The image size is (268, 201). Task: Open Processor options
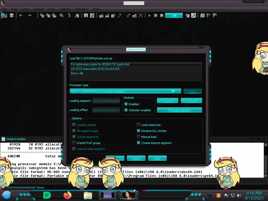[x=180, y=110]
